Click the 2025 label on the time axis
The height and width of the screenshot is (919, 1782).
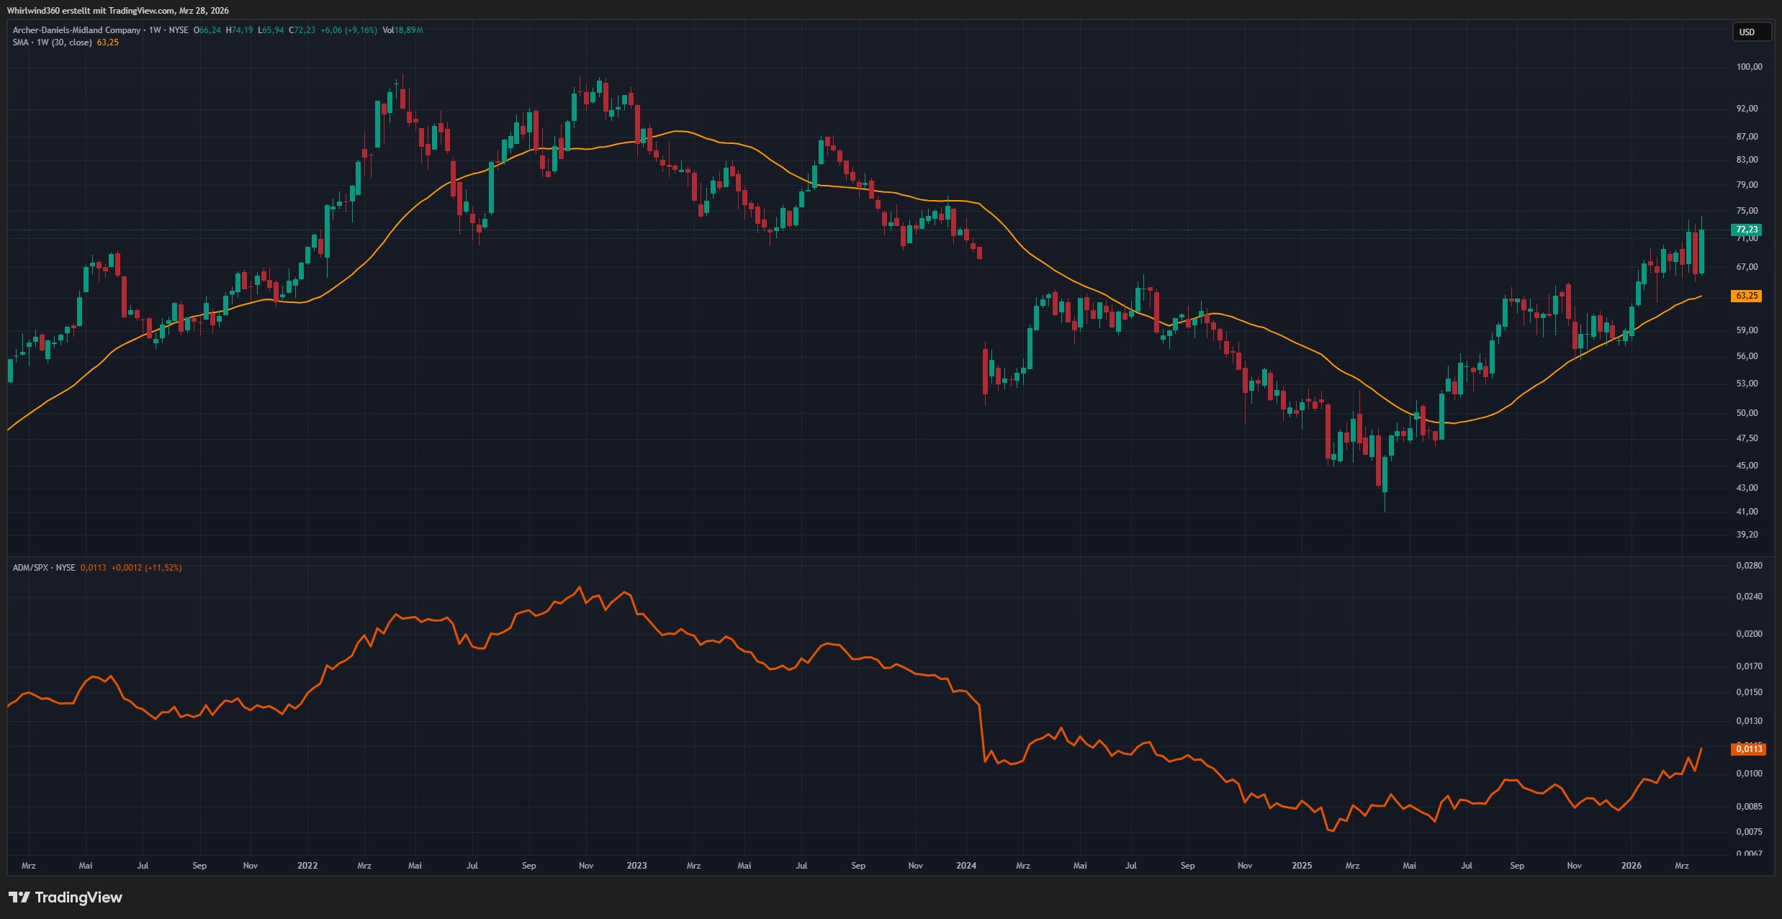1302,866
